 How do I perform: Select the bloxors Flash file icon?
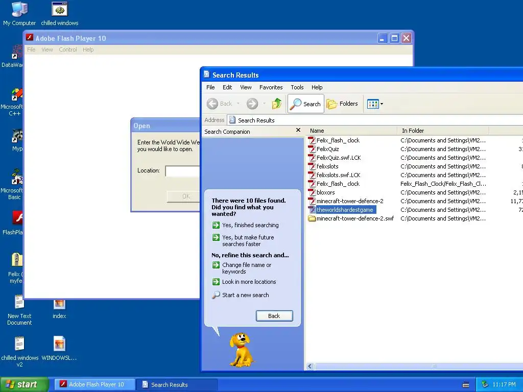point(312,192)
